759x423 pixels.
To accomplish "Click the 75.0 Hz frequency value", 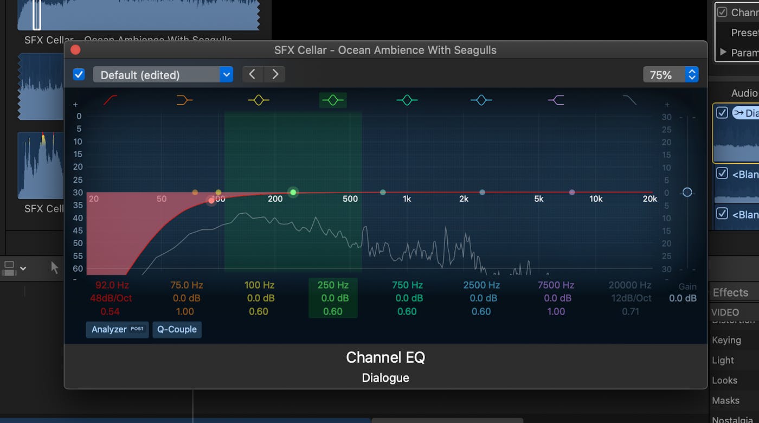I will (186, 285).
